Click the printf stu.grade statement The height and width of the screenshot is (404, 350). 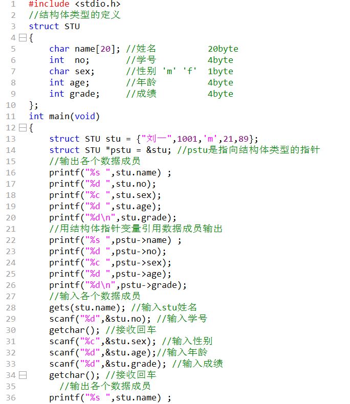113,218
